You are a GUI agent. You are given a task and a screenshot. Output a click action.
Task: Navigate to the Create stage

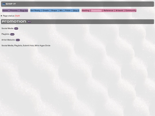tap(46, 11)
